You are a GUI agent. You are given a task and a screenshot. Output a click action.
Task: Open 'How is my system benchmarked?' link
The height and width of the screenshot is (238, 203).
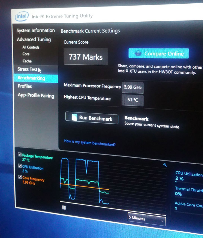pos(90,143)
